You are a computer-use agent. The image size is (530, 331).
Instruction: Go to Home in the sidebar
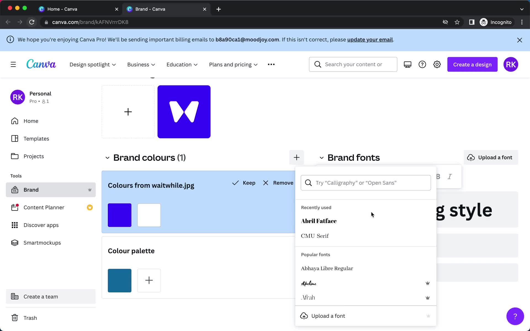pyautogui.click(x=51, y=121)
